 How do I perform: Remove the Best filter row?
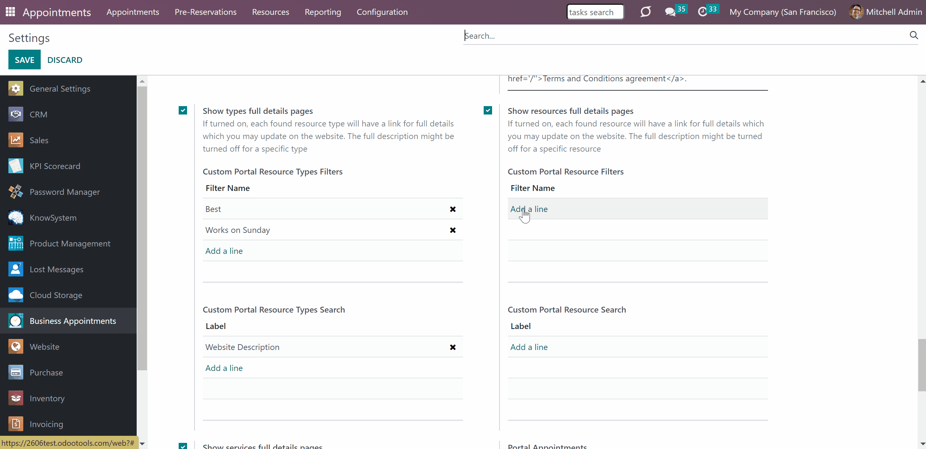pos(453,209)
